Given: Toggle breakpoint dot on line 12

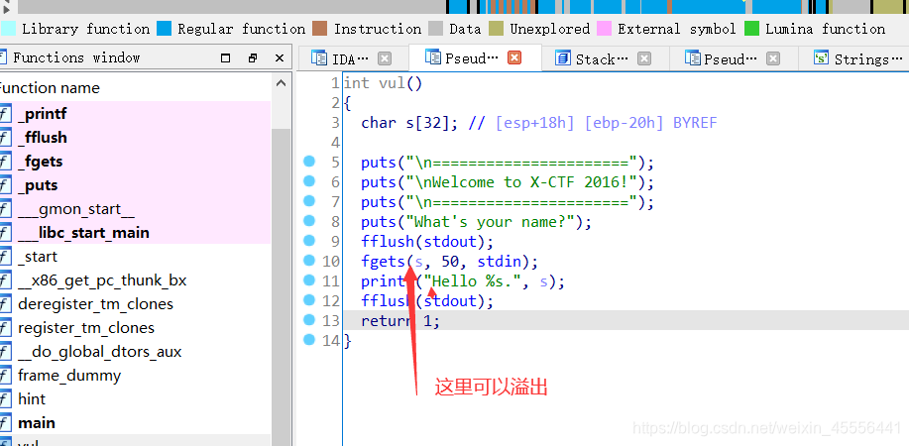Looking at the screenshot, I should pos(309,300).
